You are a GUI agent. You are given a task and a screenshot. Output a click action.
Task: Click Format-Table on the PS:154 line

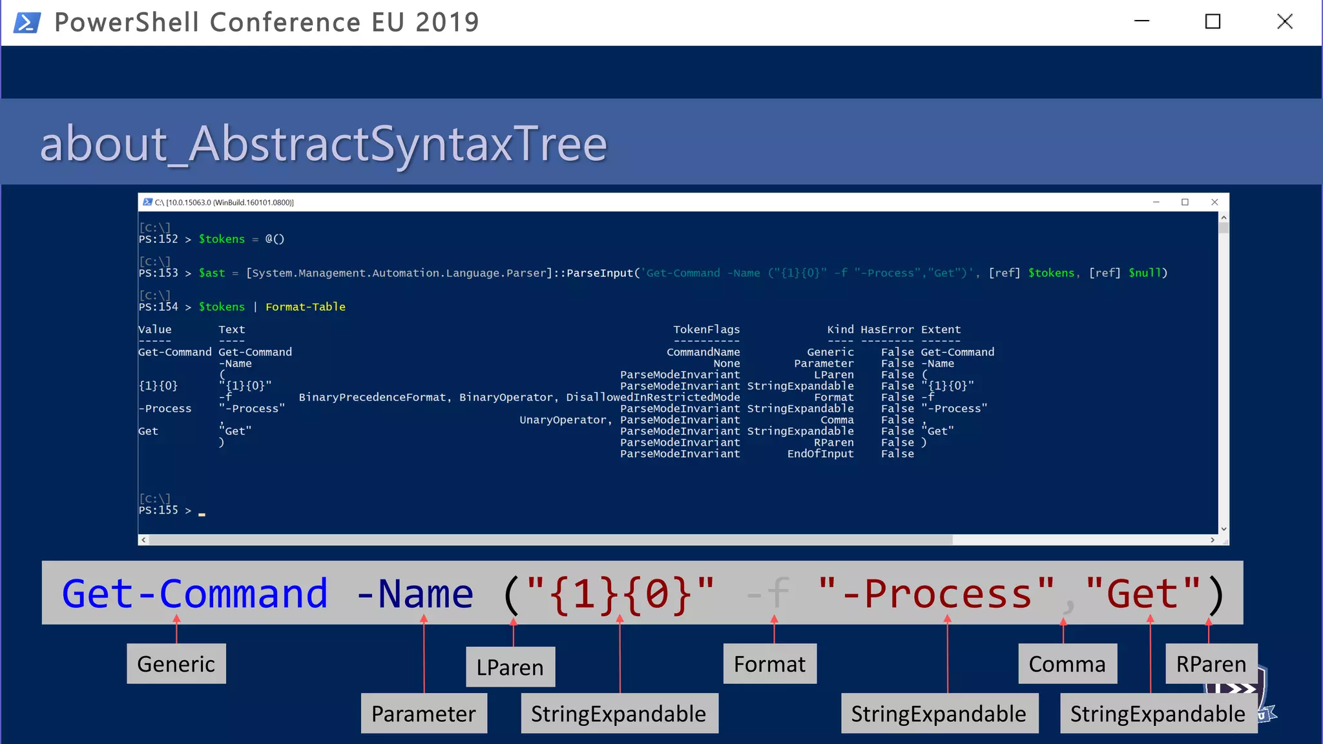tap(306, 307)
